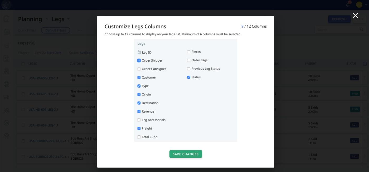369x172 pixels.
Task: Click the REFRESH button
Action: pos(339,19)
